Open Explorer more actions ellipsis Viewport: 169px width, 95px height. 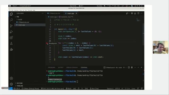pyautogui.click(x=43, y=13)
